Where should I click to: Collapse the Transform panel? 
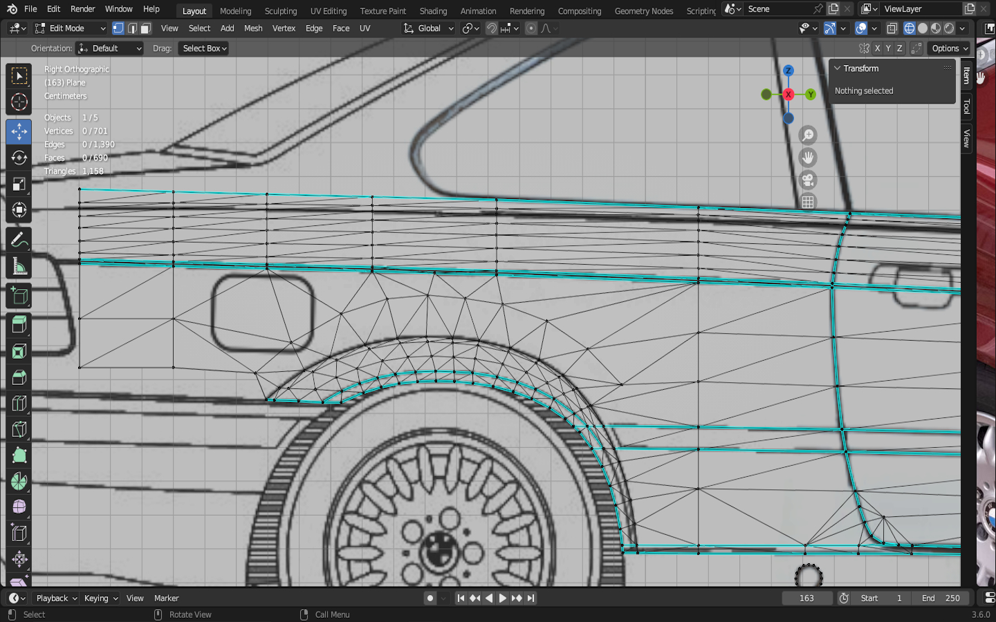point(837,68)
